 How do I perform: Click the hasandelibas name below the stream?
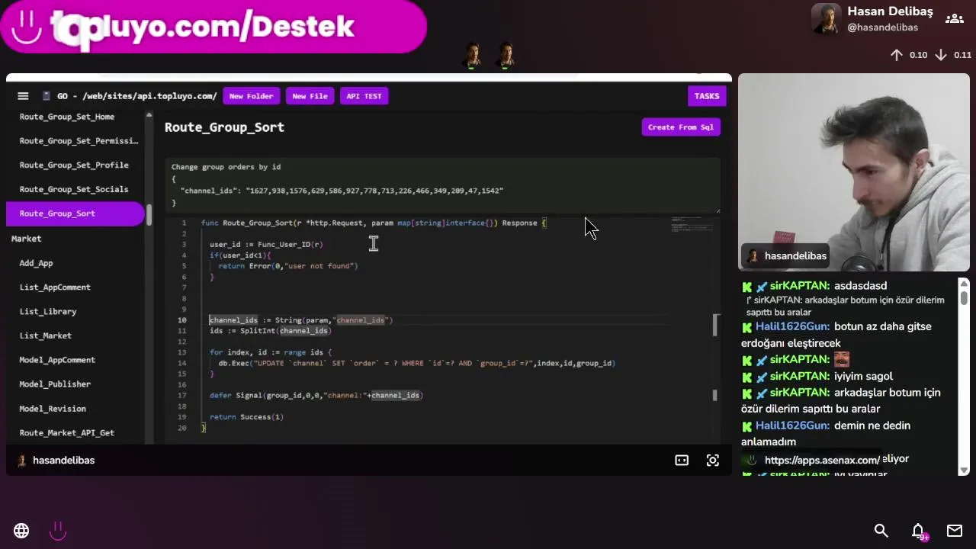tap(63, 461)
